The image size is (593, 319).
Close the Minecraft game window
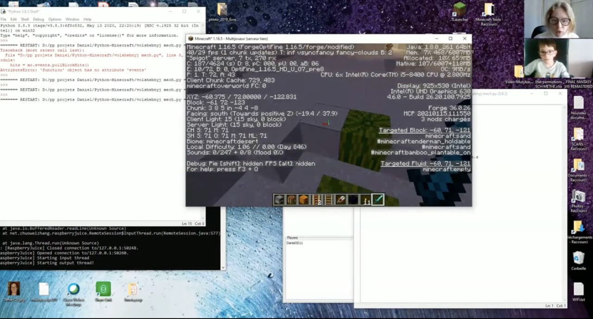click(x=465, y=38)
